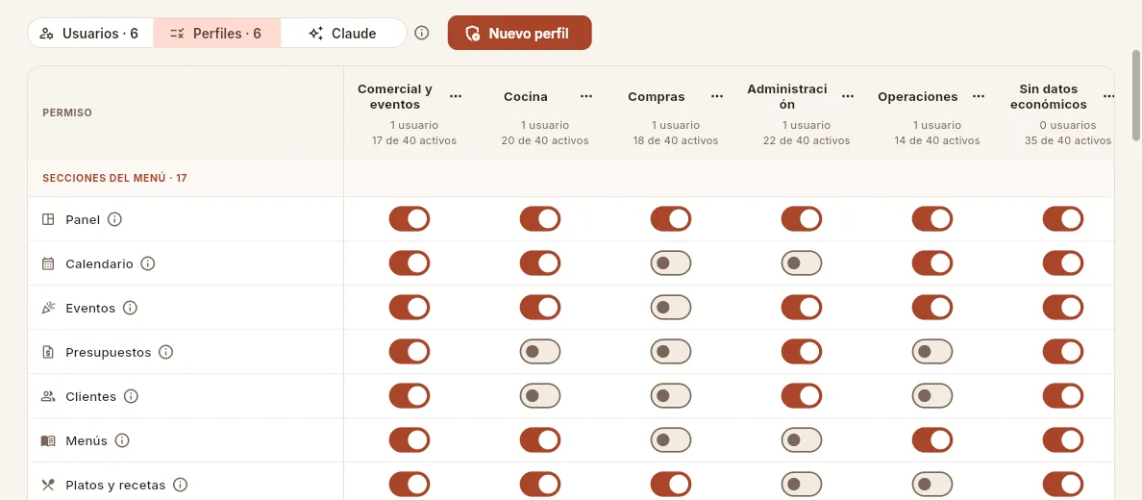Open options menu for Administración profile
Screen dimensions: 1142x500
(848, 96)
